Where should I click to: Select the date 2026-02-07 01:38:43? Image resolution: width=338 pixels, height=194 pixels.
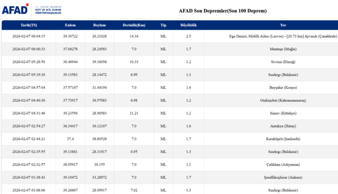28,178
